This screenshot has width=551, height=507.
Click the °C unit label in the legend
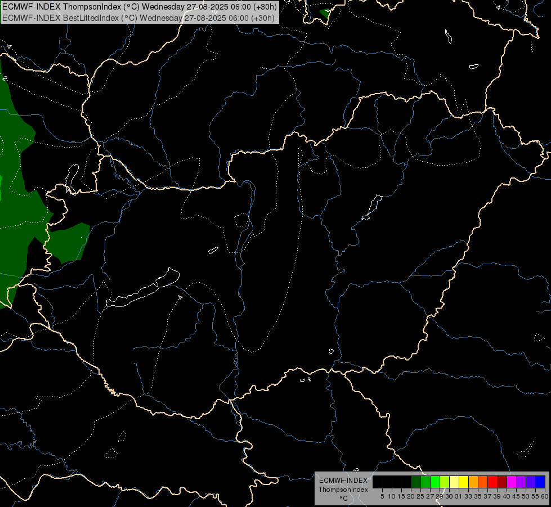(x=343, y=498)
